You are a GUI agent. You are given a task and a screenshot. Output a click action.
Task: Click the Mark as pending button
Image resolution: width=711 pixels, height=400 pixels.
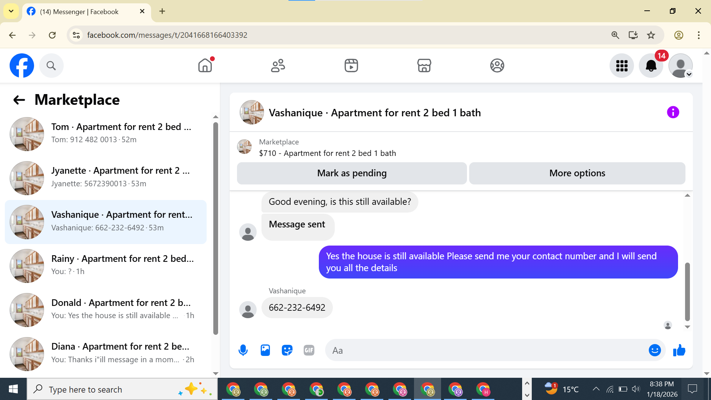point(351,173)
